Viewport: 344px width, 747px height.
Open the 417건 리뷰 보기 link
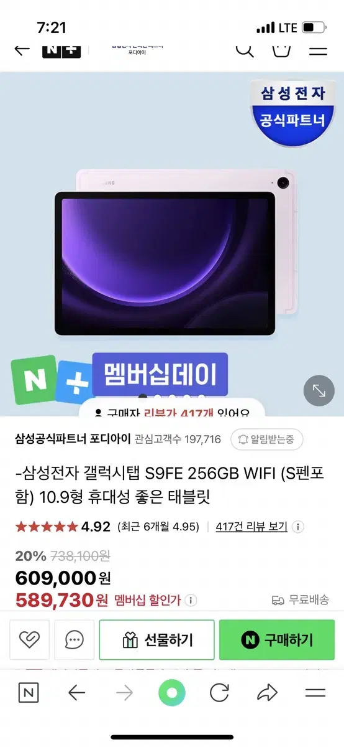pyautogui.click(x=251, y=527)
